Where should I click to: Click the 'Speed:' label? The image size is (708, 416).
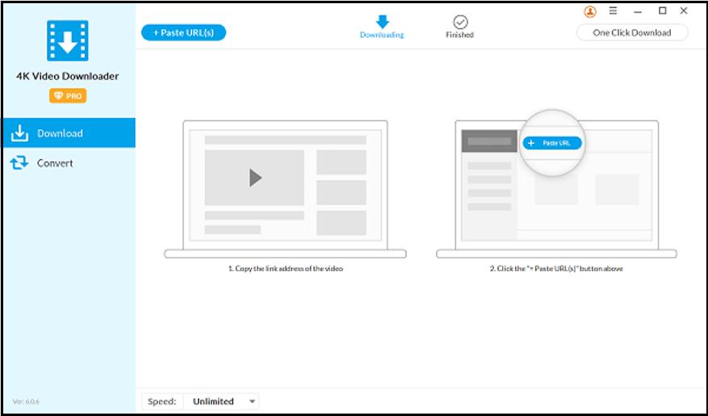click(162, 401)
